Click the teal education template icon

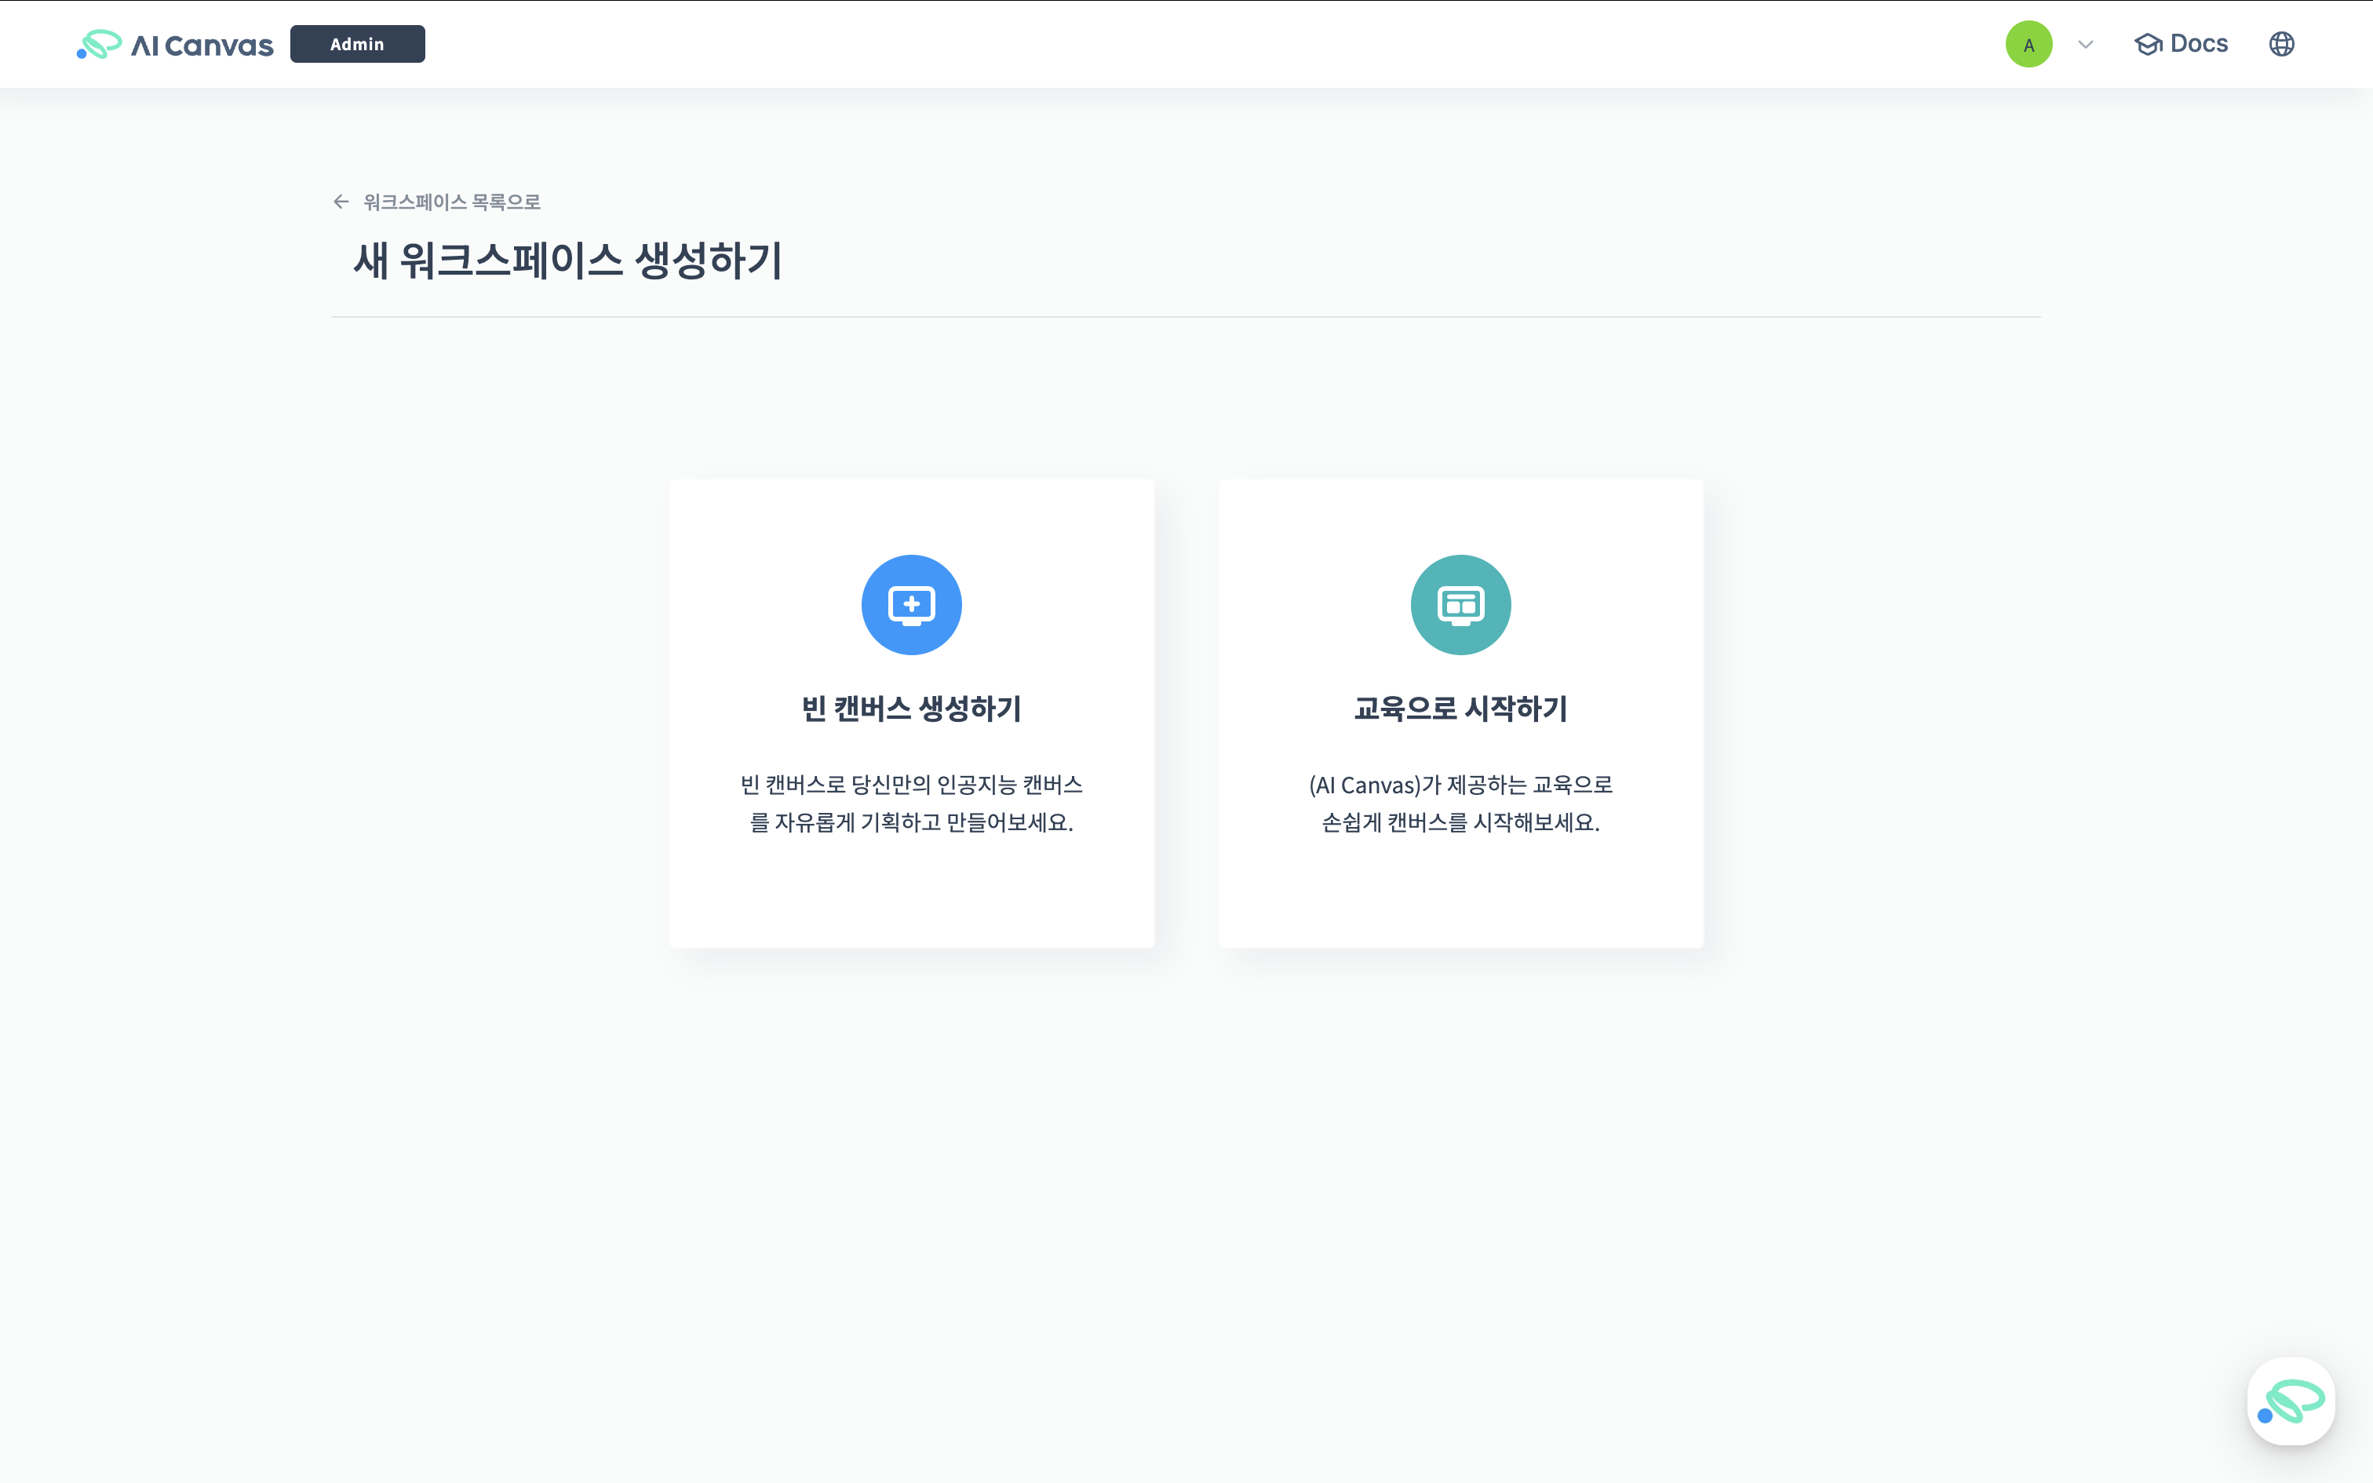pos(1460,604)
